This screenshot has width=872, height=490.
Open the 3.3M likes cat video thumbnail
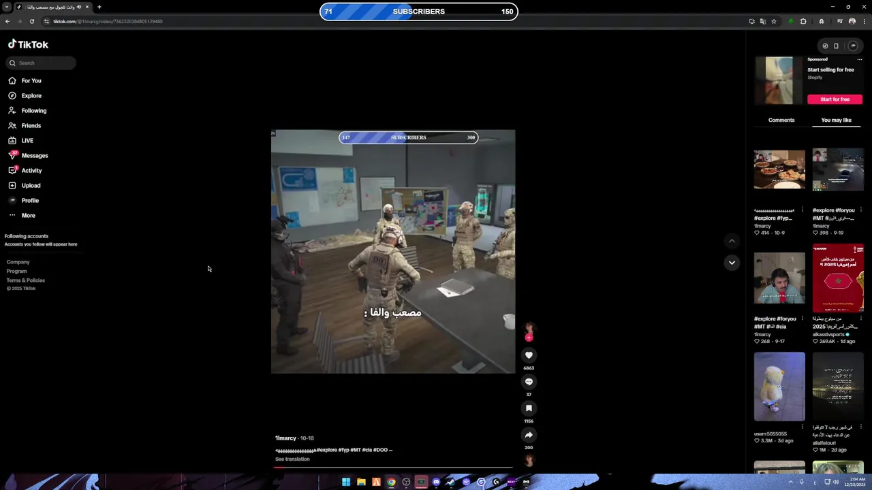click(x=779, y=387)
